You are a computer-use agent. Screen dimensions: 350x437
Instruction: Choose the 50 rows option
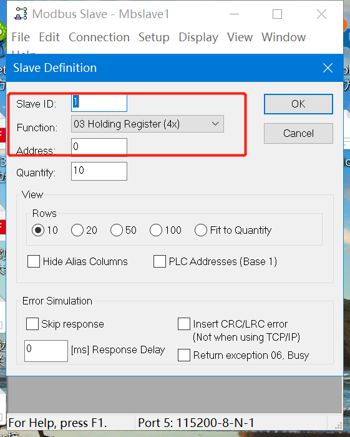(117, 230)
